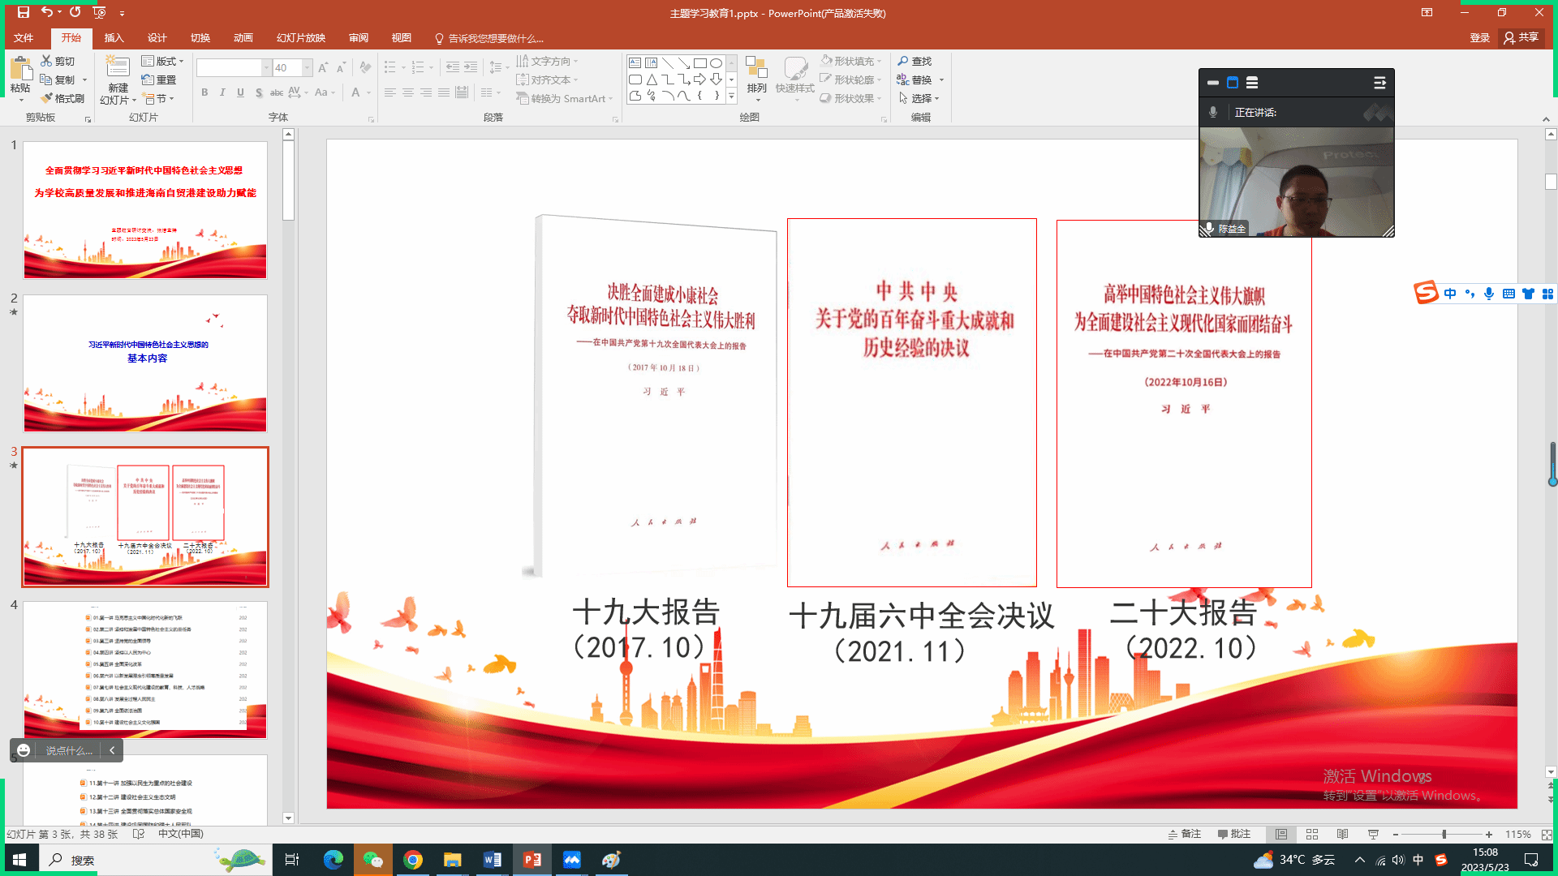Toggle Notes (备注) pane
This screenshot has width=1558, height=876.
point(1185,835)
